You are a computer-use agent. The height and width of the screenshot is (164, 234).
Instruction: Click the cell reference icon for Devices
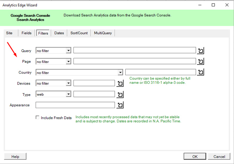pyautogui.click(x=120, y=83)
